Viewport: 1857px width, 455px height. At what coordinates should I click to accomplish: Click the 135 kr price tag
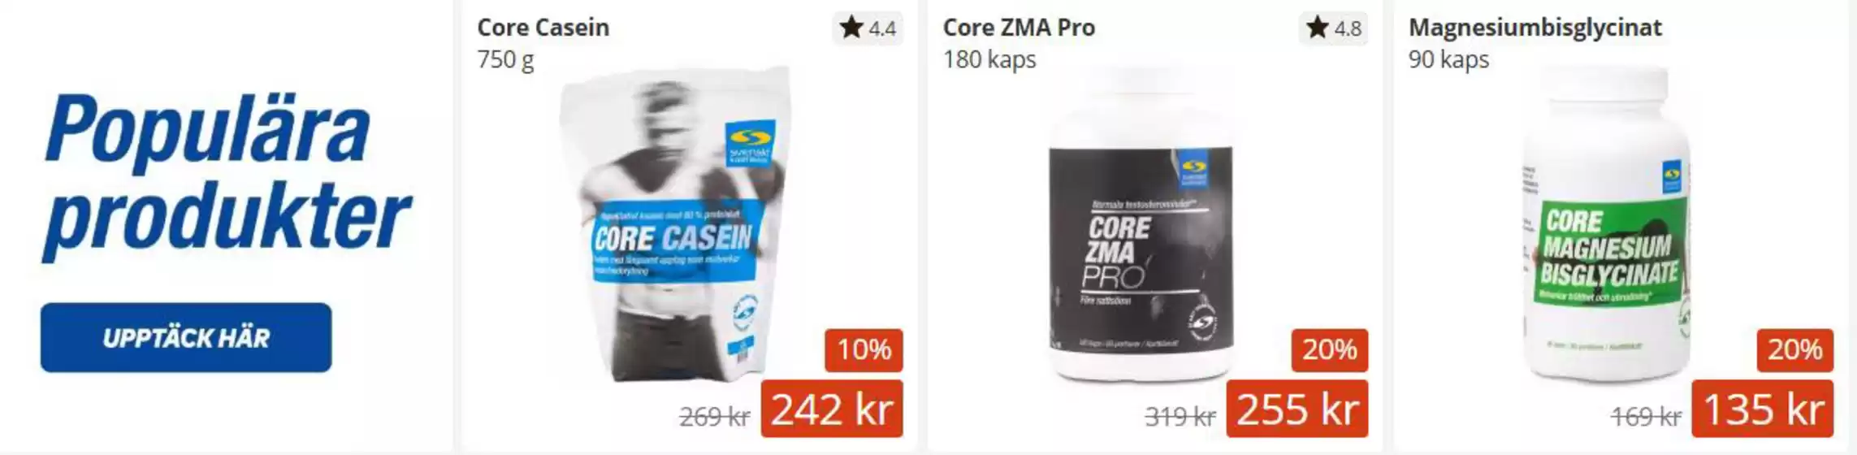(x=1763, y=409)
